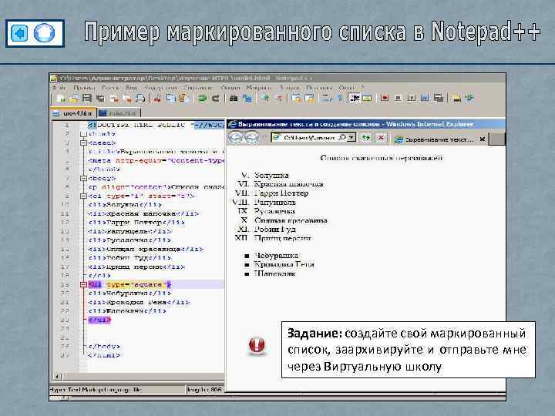
Task: Click the Close All toolbar icon
Action: click(127, 99)
